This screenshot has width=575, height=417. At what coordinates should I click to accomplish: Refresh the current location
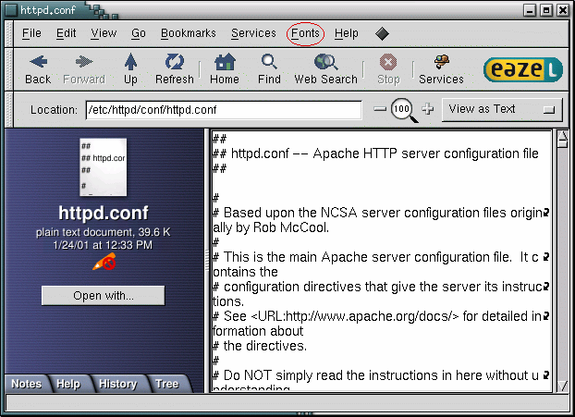click(x=175, y=69)
